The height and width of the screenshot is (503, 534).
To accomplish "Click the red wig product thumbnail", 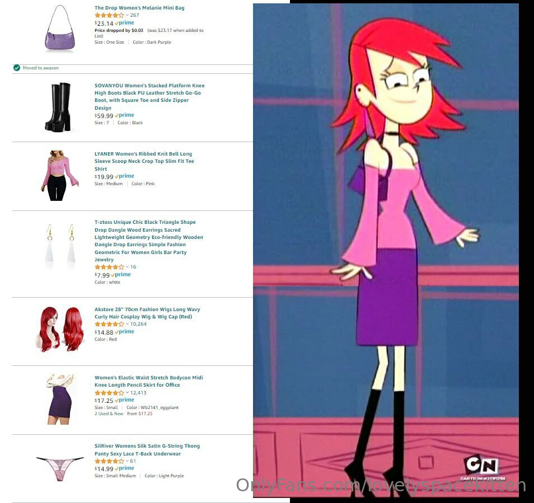I will point(60,329).
